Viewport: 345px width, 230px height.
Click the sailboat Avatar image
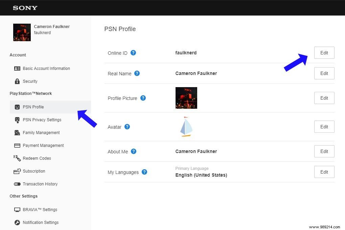(185, 127)
